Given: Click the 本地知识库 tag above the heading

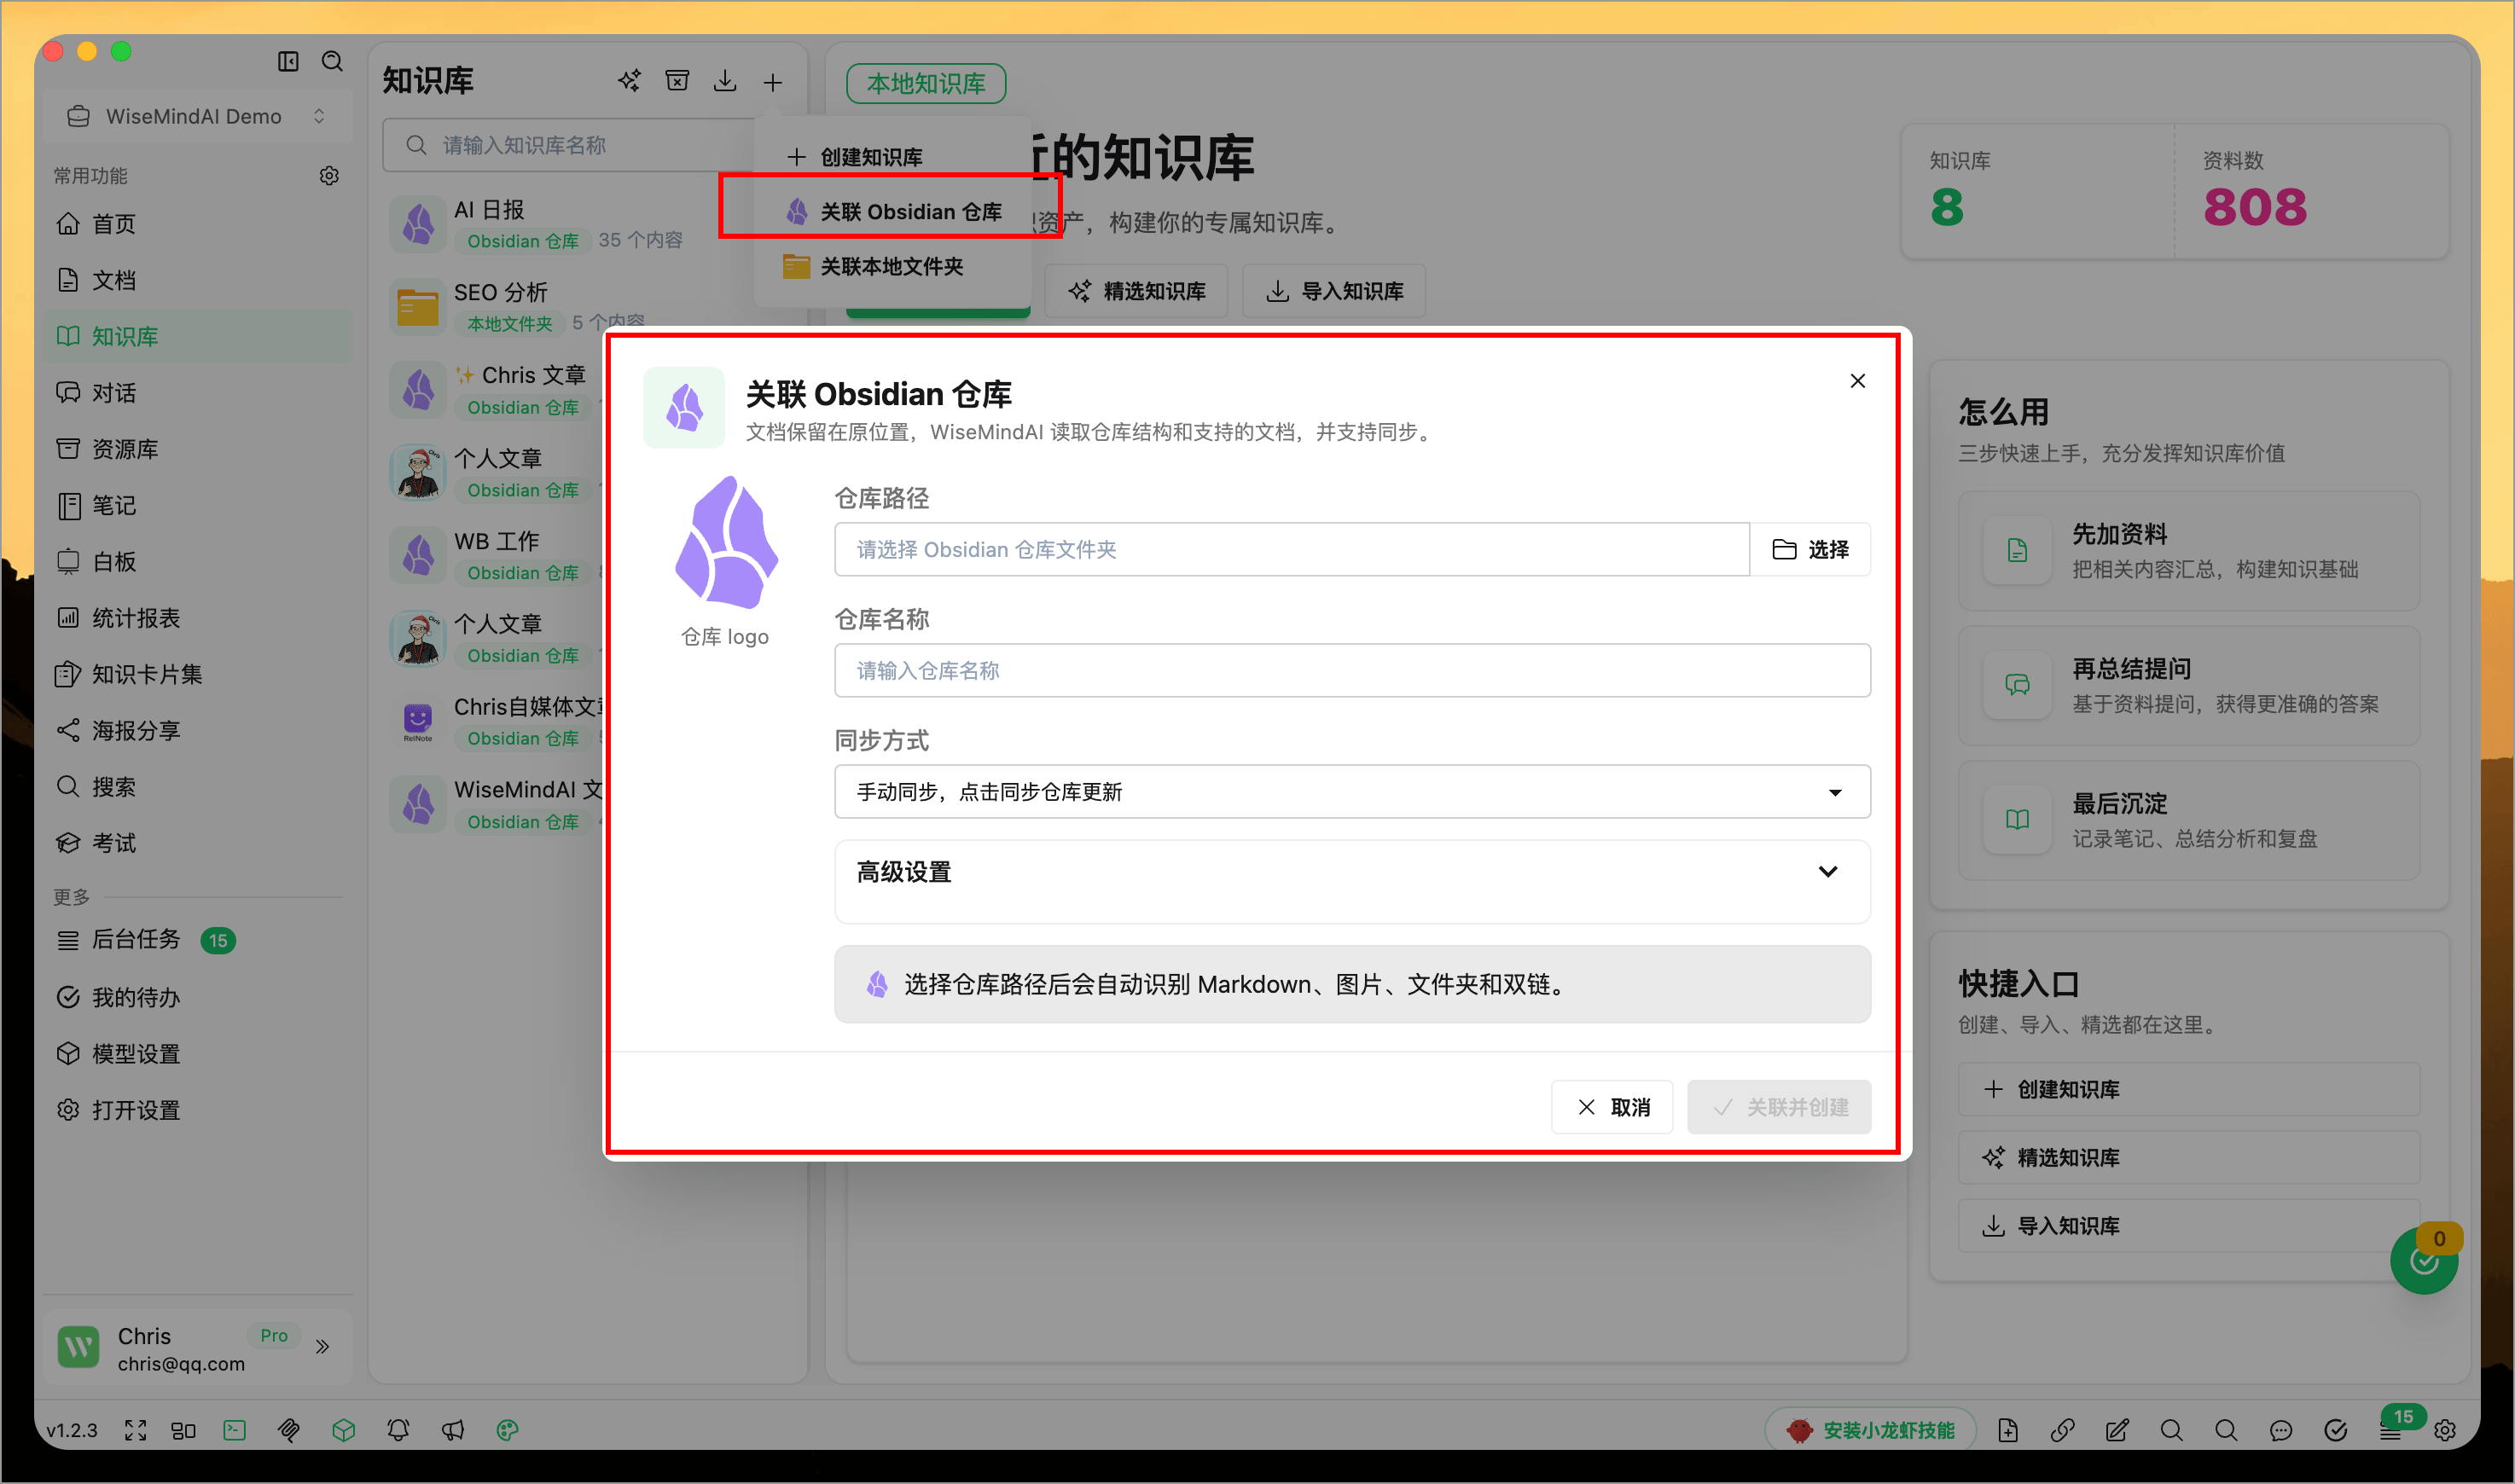Looking at the screenshot, I should point(926,83).
